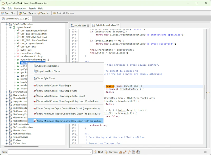
Task: Open the File menu
Action: pyautogui.click(x=3, y=8)
